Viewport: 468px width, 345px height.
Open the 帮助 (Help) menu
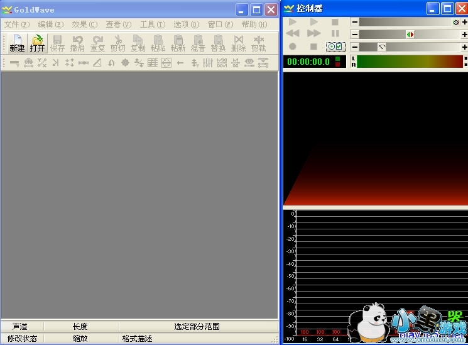(254, 25)
